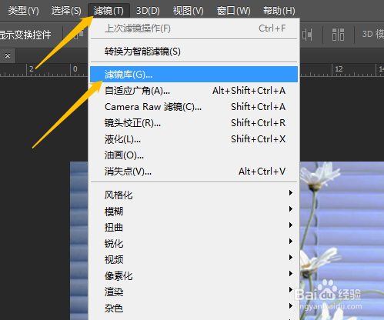Click 显示变换控件 option label
The width and height of the screenshot is (384, 320).
pyautogui.click(x=25, y=35)
